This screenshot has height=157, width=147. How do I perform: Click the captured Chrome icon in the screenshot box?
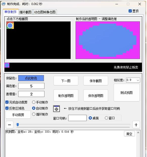tap(10, 25)
